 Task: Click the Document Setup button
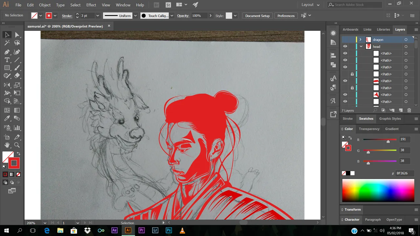[x=257, y=16]
